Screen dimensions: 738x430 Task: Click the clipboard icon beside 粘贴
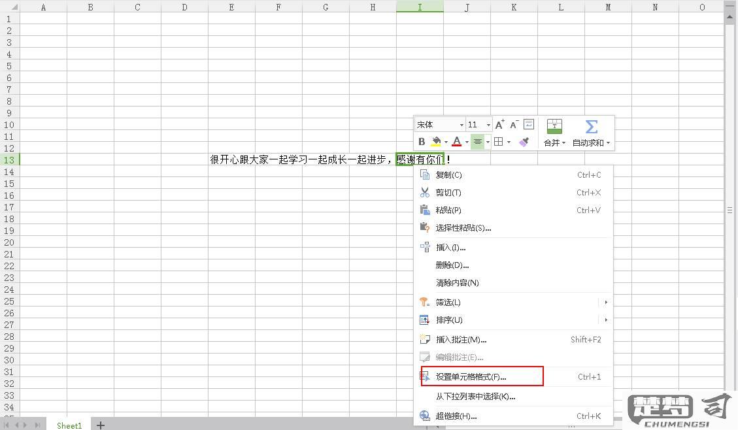tap(424, 210)
